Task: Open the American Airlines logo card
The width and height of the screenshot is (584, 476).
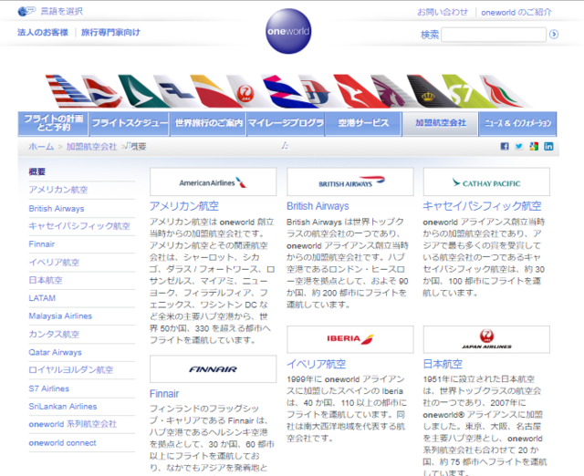Action: [x=213, y=181]
